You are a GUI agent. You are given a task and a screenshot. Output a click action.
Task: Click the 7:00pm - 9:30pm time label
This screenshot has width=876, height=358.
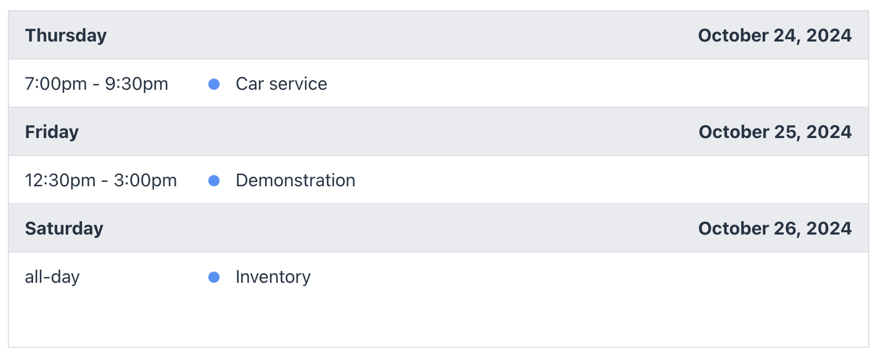click(97, 84)
